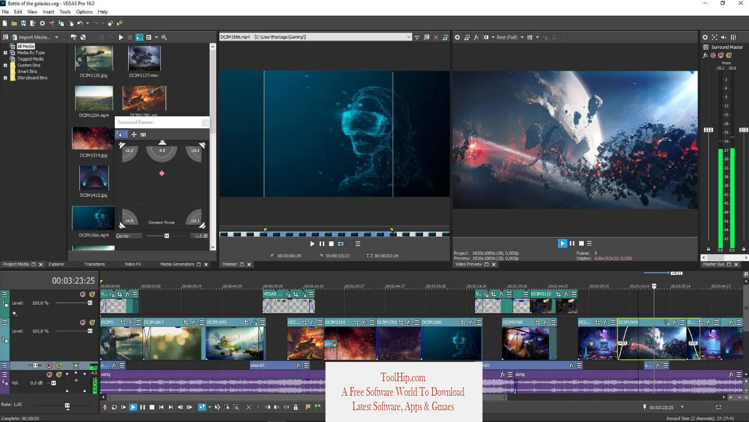Switch to the Transitions tab

[x=94, y=264]
